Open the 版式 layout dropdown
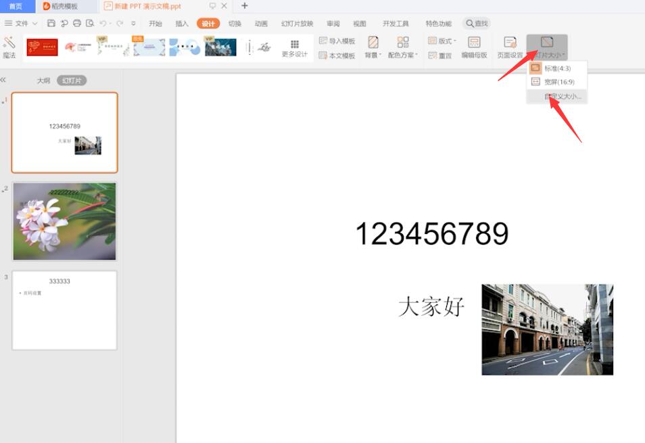This screenshot has width=645, height=443. [x=442, y=41]
